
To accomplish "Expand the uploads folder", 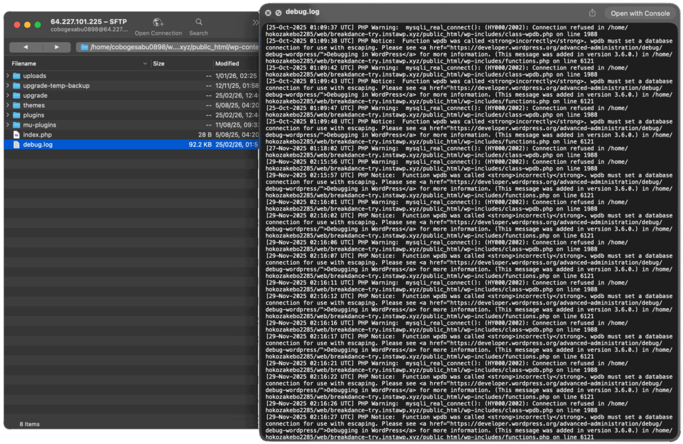I will click(8, 76).
